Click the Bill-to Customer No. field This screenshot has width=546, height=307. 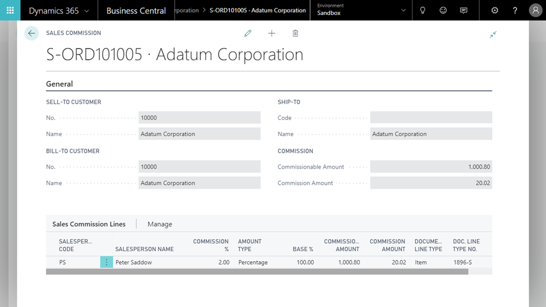(199, 167)
